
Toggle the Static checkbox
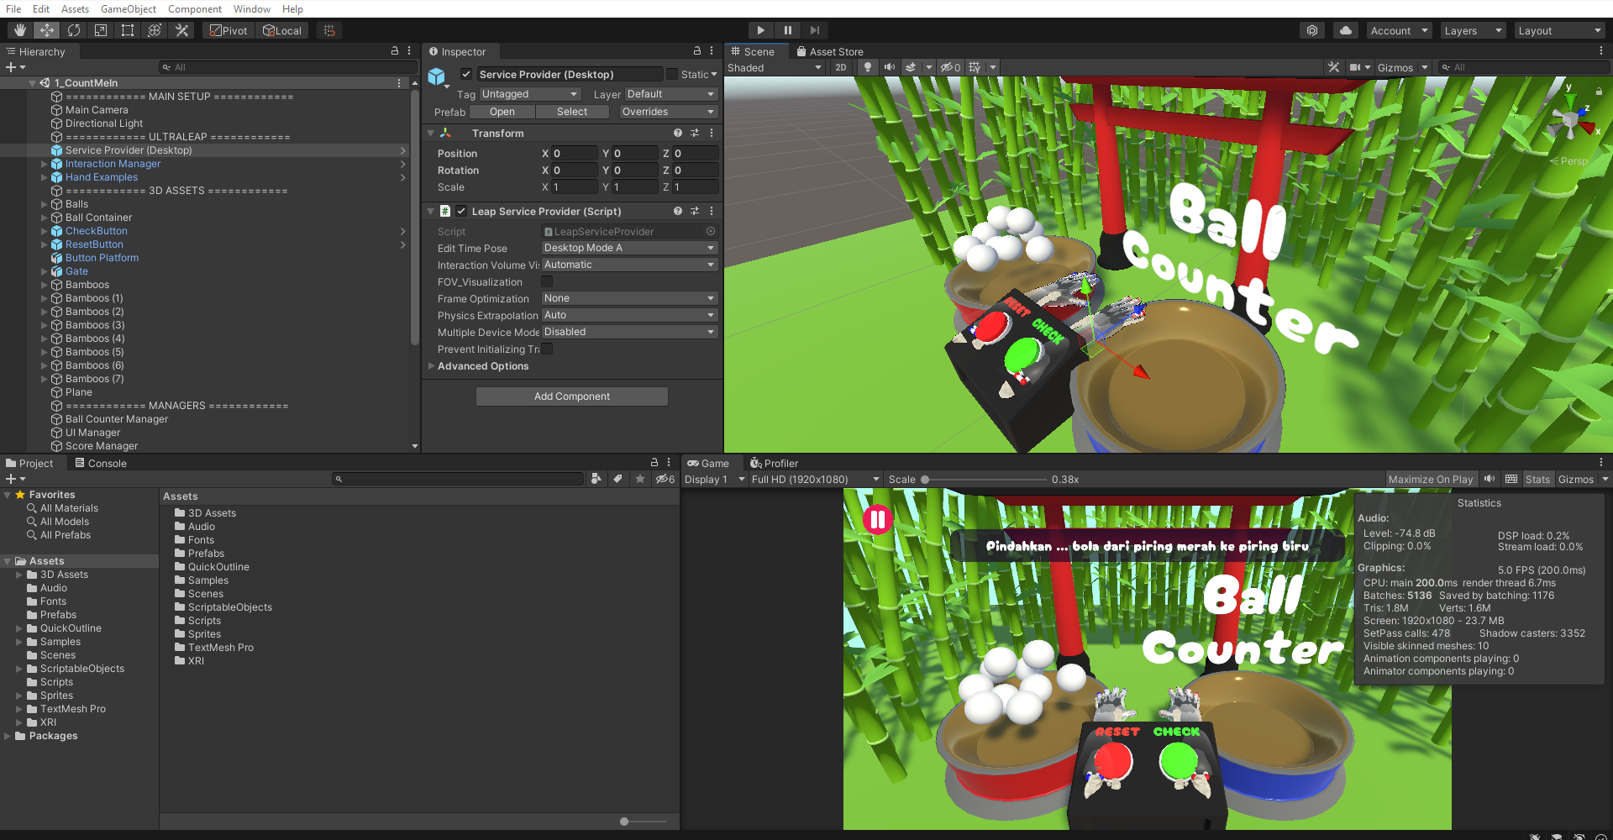672,74
